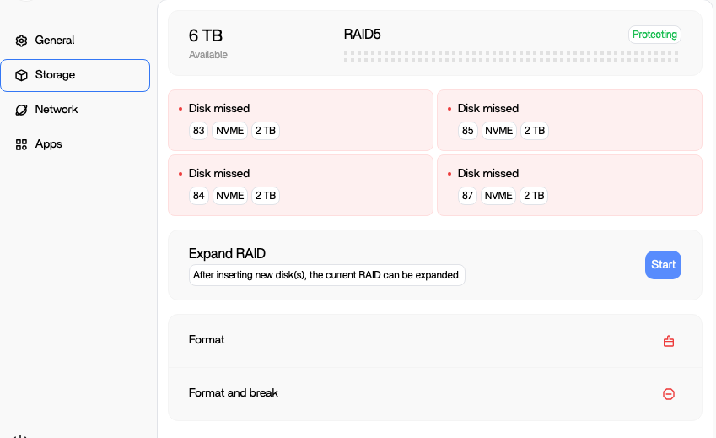Click the Storage cube icon
716x438 pixels.
pyautogui.click(x=21, y=75)
